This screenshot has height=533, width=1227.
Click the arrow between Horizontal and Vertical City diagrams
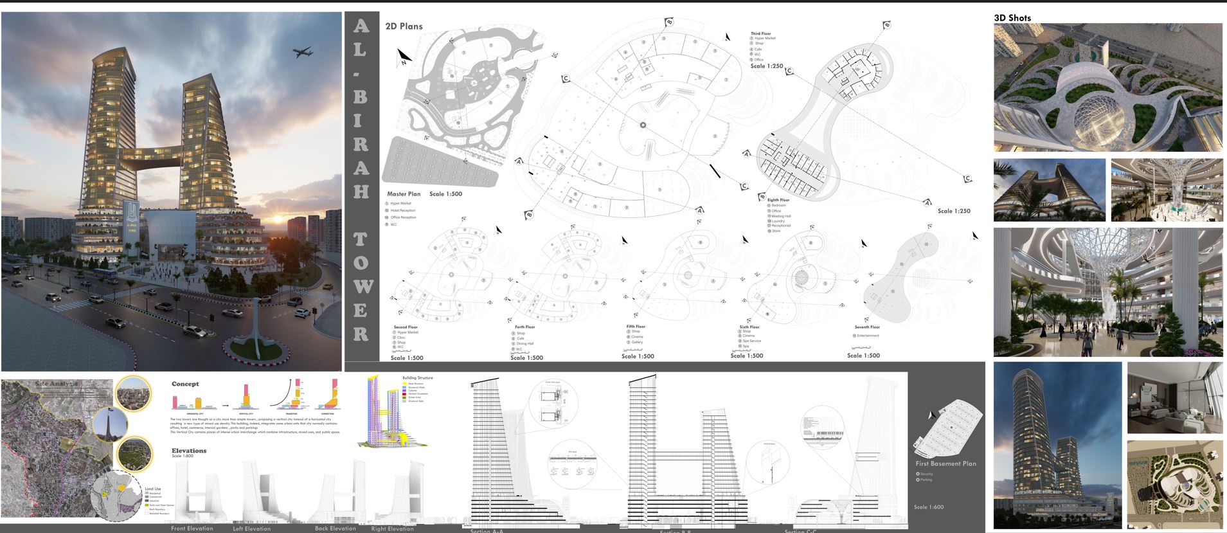pos(226,406)
